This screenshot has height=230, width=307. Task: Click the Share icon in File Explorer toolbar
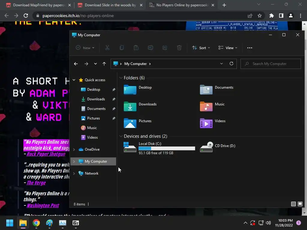point(165,48)
